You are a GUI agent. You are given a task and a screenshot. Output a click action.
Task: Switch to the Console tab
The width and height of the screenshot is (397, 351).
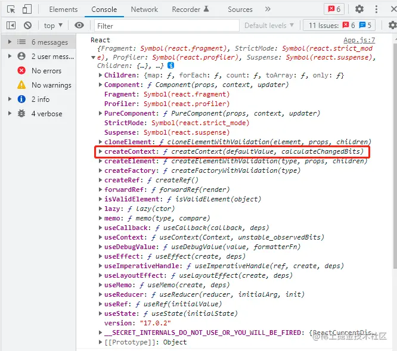[x=104, y=10]
